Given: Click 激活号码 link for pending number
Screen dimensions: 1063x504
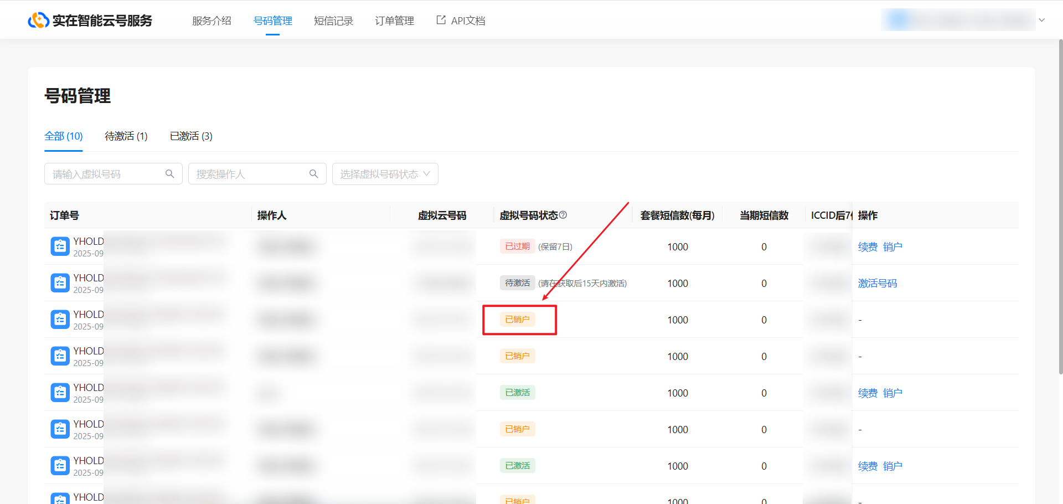Looking at the screenshot, I should pos(878,283).
